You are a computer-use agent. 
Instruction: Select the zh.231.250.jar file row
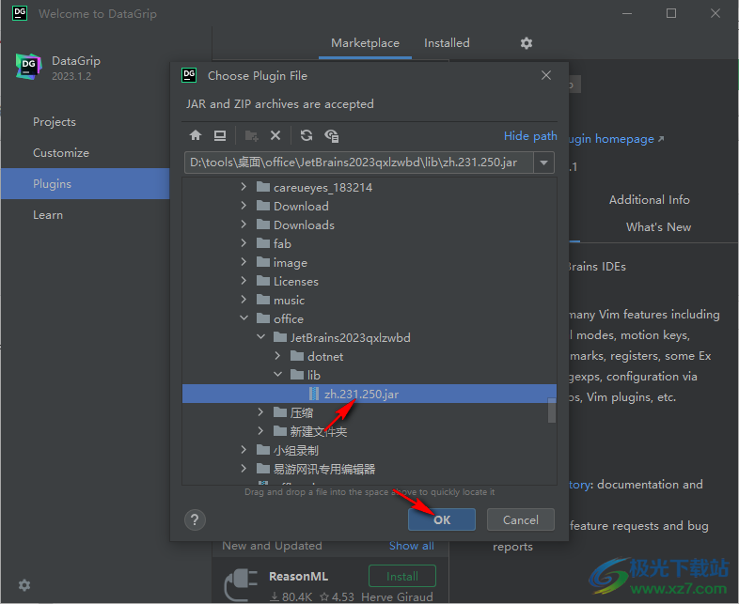coord(369,394)
